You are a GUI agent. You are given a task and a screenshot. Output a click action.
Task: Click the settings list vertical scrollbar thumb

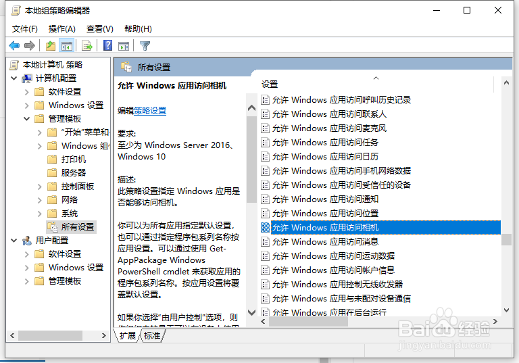[506, 239]
